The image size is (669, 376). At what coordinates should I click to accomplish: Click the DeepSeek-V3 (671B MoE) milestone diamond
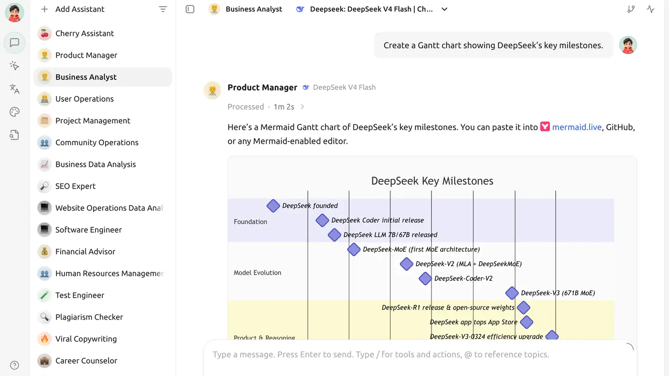click(x=512, y=293)
